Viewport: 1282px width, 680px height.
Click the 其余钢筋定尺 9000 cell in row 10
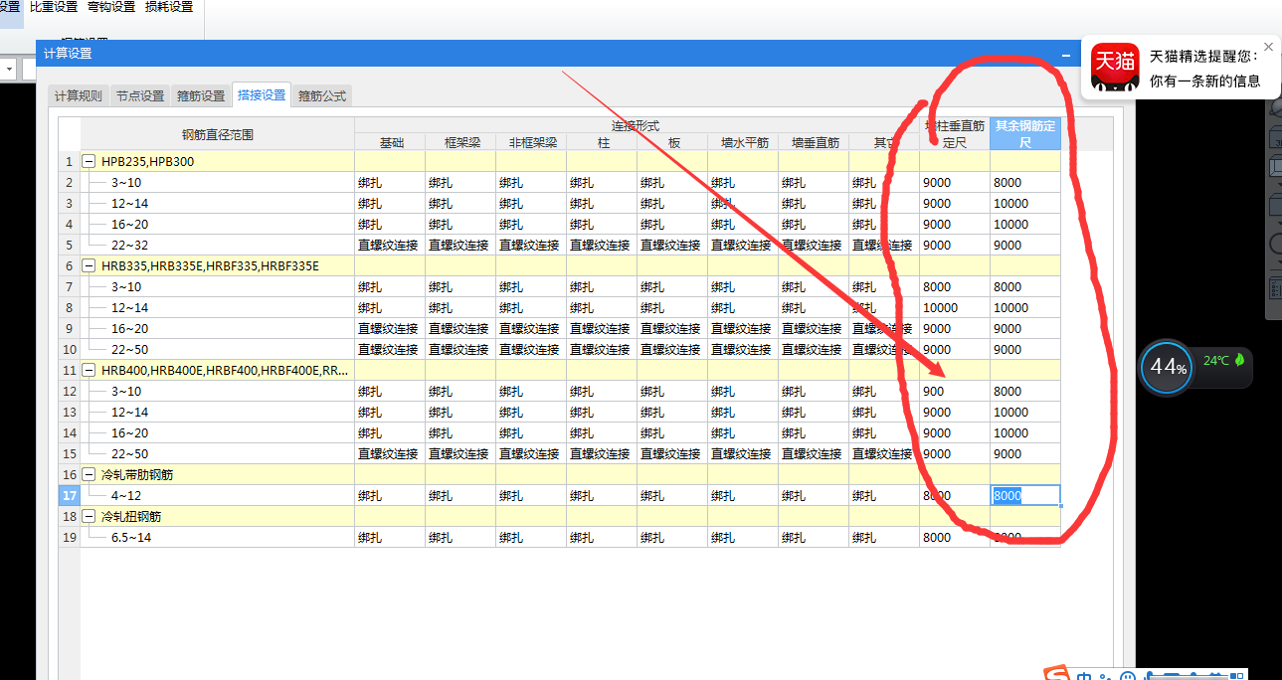pos(1025,350)
